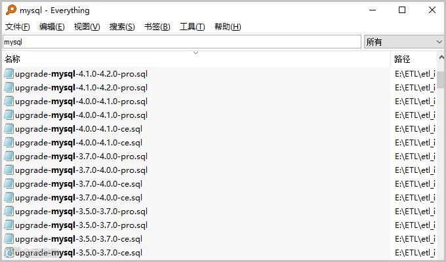Select first upgrade-mysql-4.0.0-4.1.0-ce.sql file name
446x262 pixels.
(79, 129)
